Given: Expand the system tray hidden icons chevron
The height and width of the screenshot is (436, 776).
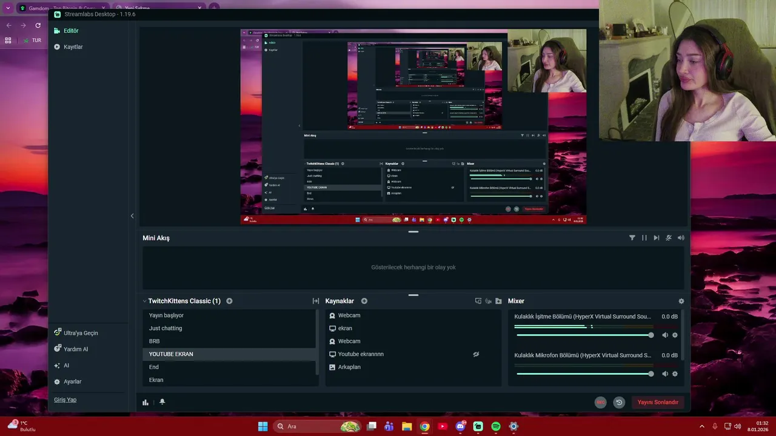Looking at the screenshot, I should click(702, 426).
